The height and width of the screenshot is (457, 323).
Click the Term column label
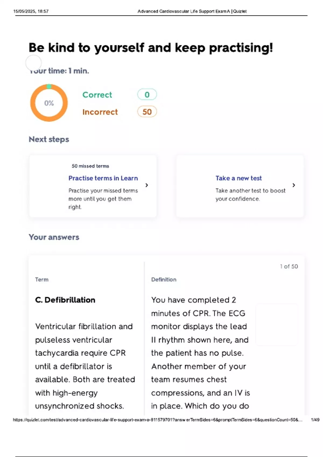(x=42, y=280)
